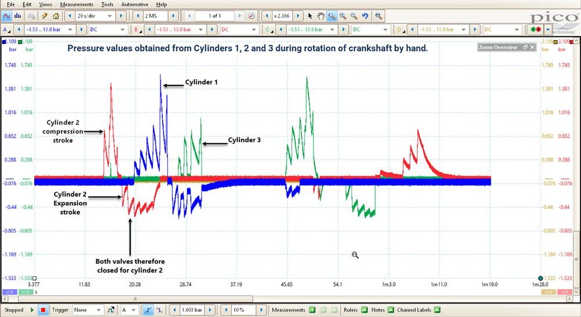Increase the timebase with right arrow
Viewport: 581px width, 317px height.
click(121, 16)
